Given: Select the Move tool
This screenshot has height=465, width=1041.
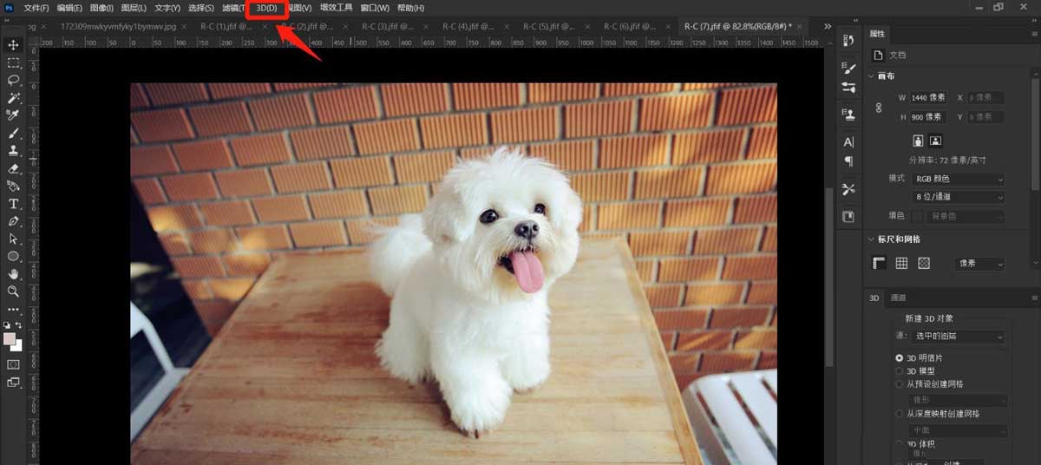Looking at the screenshot, I should coord(14,45).
